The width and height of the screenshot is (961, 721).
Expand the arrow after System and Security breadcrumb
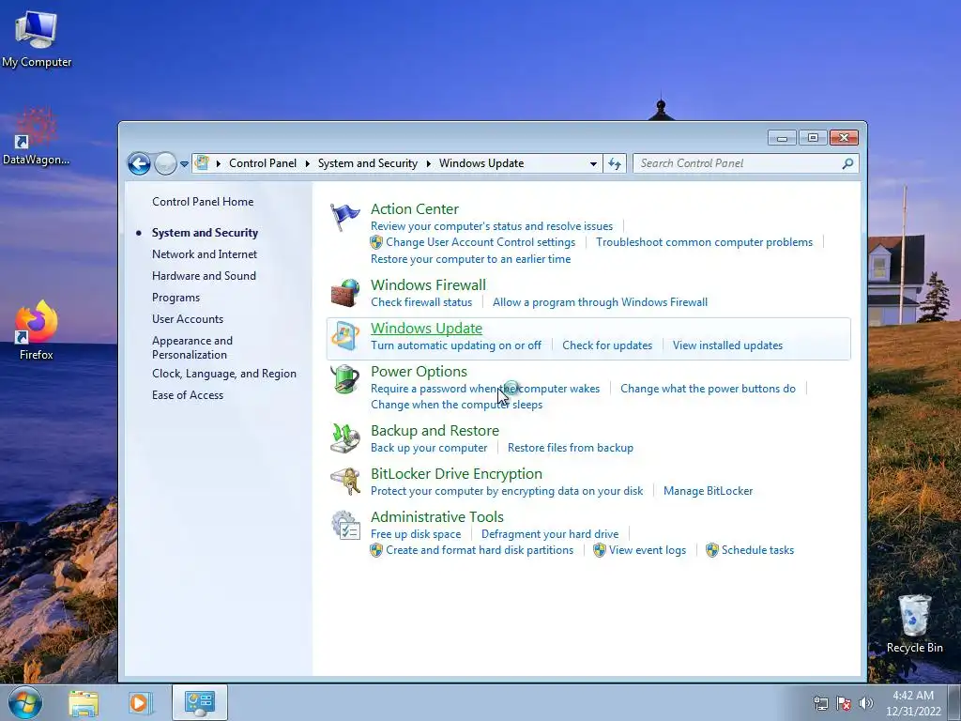428,163
